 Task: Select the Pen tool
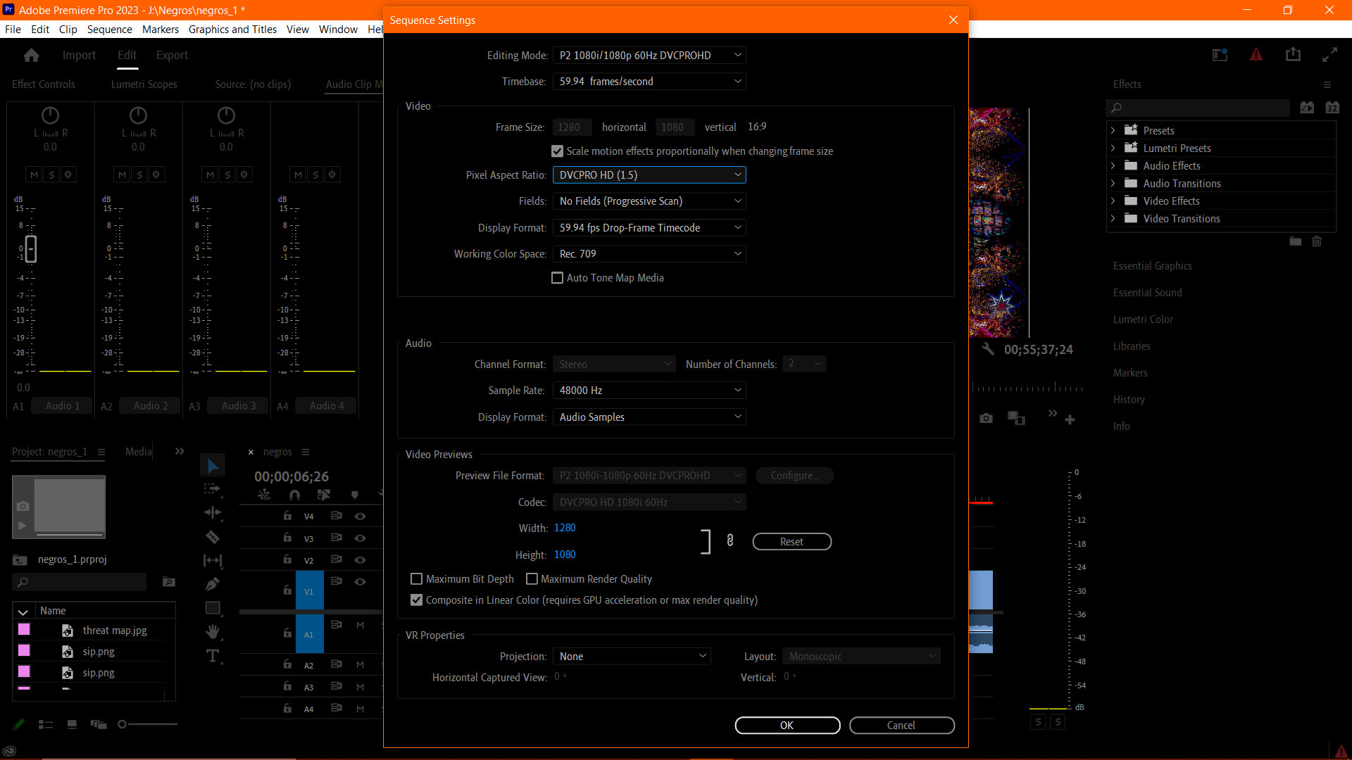pyautogui.click(x=213, y=584)
